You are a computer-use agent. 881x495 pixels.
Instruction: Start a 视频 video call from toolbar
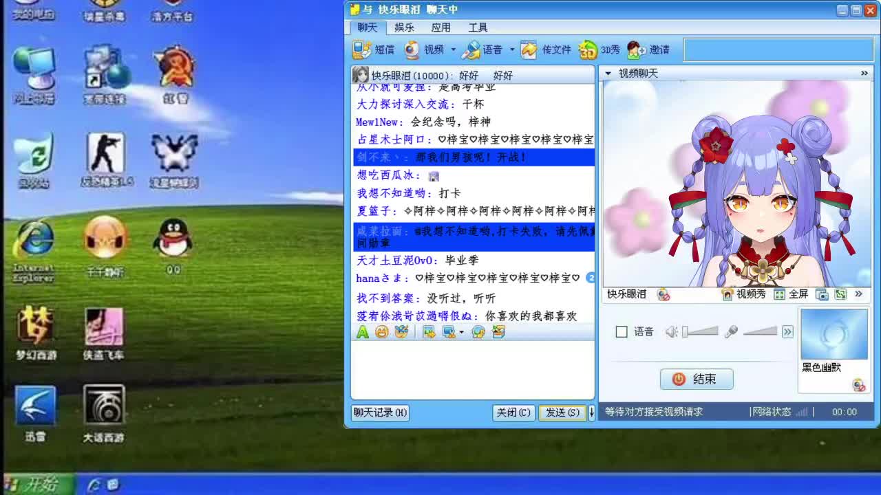pos(424,49)
